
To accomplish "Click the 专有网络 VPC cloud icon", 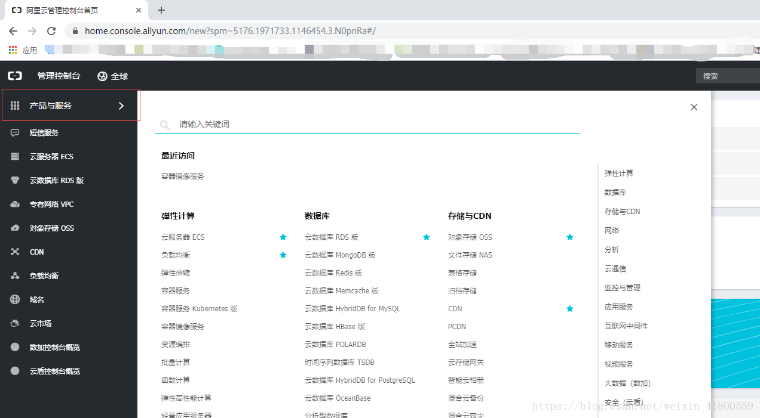I will (15, 205).
